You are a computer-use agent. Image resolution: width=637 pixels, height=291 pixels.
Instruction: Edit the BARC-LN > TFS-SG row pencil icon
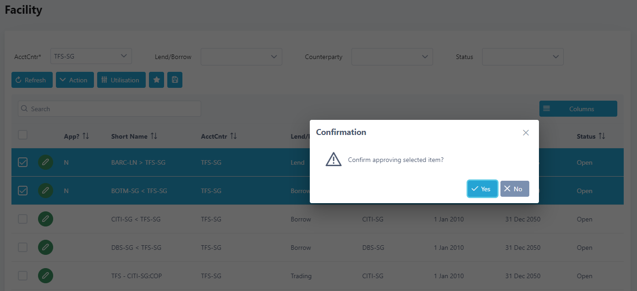coord(45,162)
